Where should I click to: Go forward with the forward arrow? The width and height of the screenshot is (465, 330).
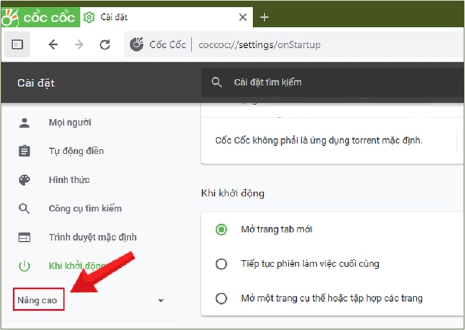pyautogui.click(x=79, y=45)
